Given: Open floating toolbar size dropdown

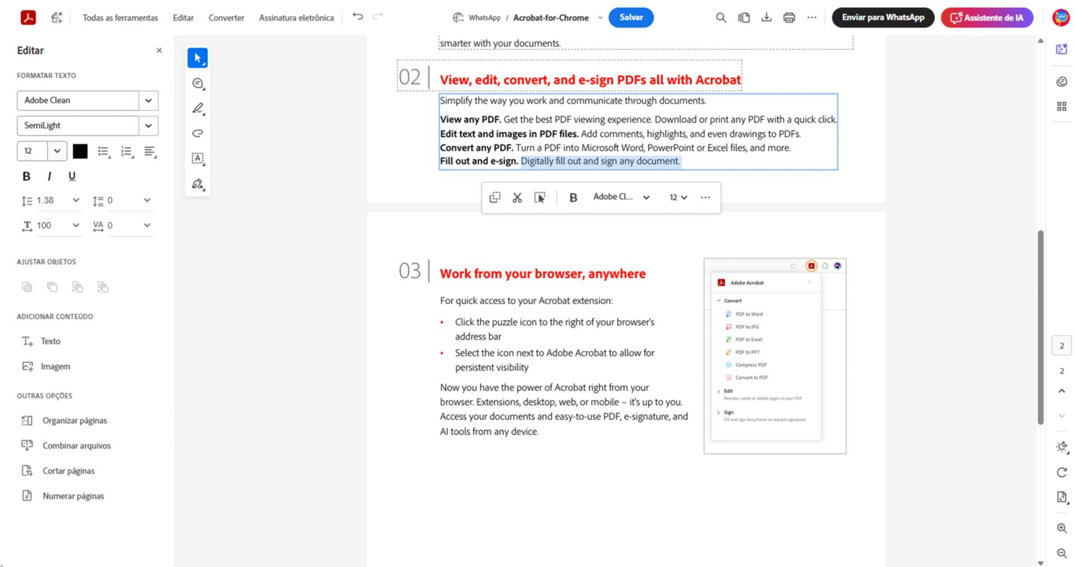Looking at the screenshot, I should [x=678, y=198].
